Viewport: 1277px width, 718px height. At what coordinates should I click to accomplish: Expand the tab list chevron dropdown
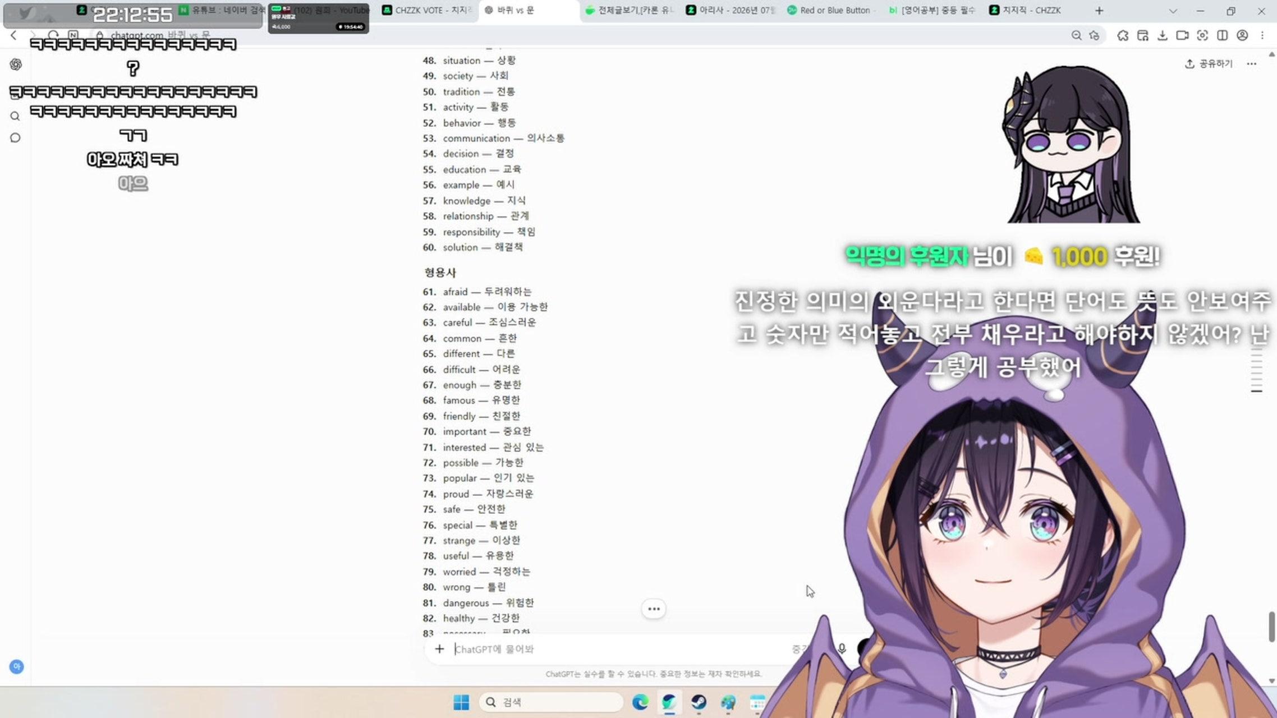point(1173,11)
